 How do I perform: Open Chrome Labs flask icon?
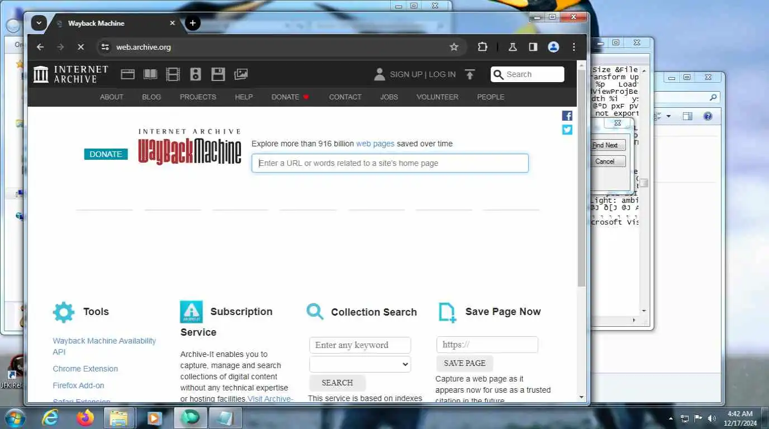click(512, 47)
